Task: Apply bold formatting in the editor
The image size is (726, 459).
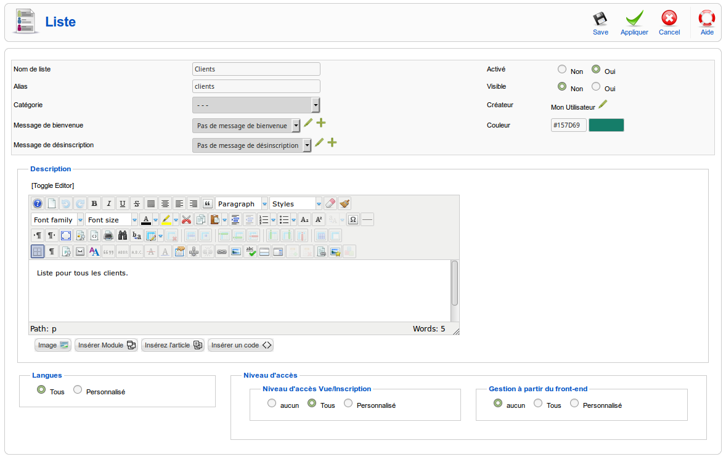Action: (93, 202)
